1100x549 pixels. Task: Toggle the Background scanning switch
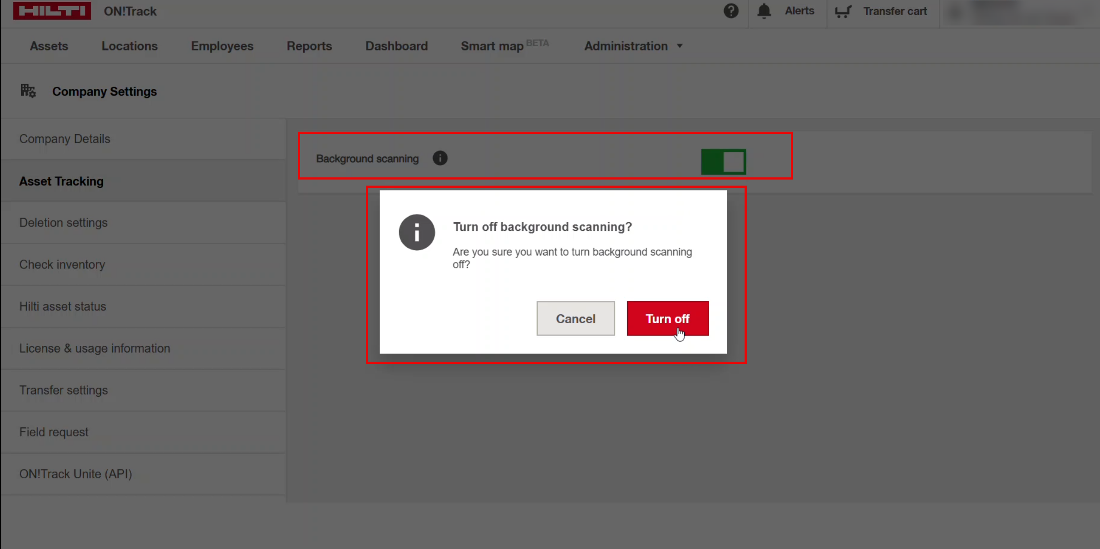(x=723, y=162)
